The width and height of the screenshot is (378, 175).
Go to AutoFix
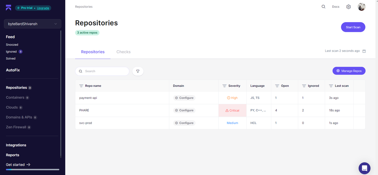point(13,70)
